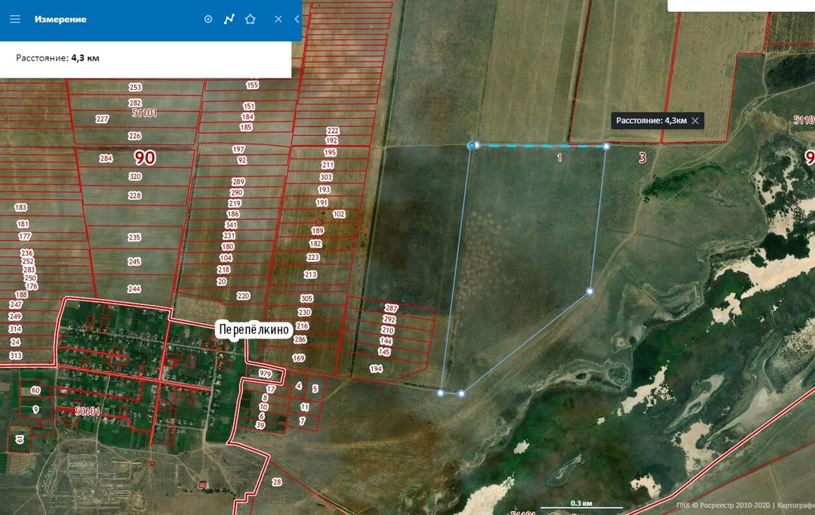This screenshot has height=515, width=815.
Task: Dismiss the 4,3км distance tooltip
Action: coord(695,121)
